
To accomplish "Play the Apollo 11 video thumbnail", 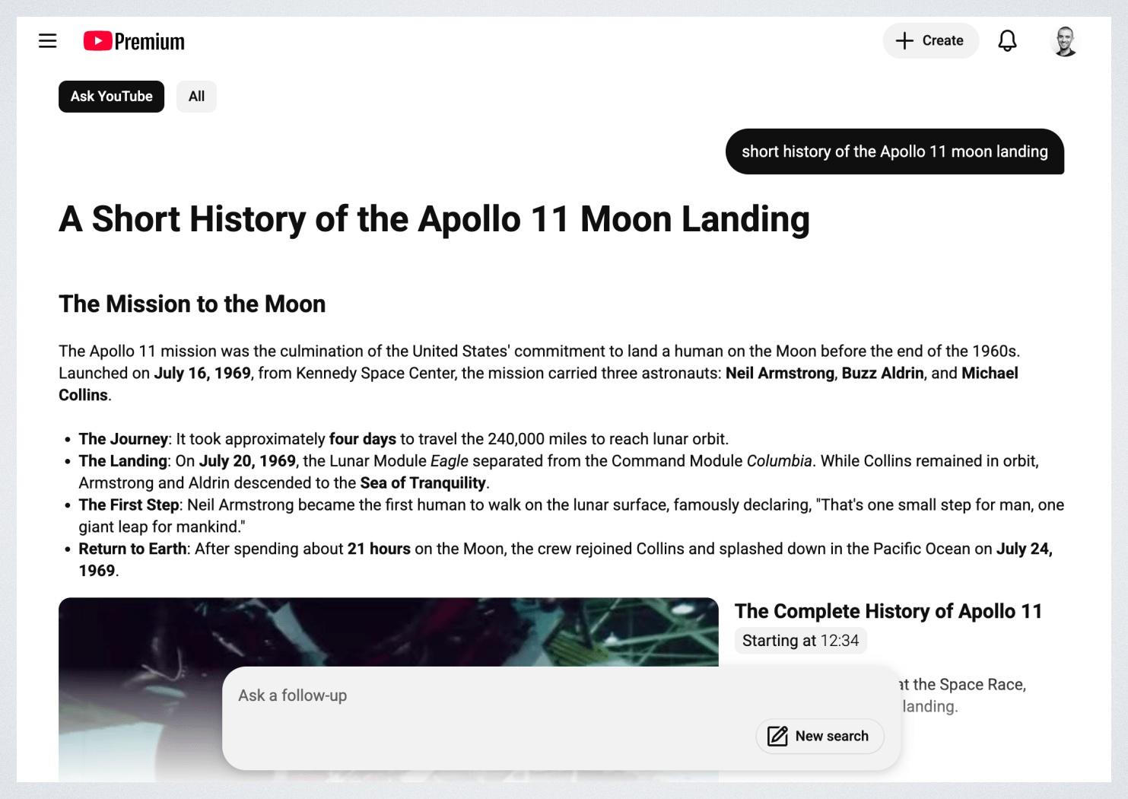I will click(x=388, y=632).
